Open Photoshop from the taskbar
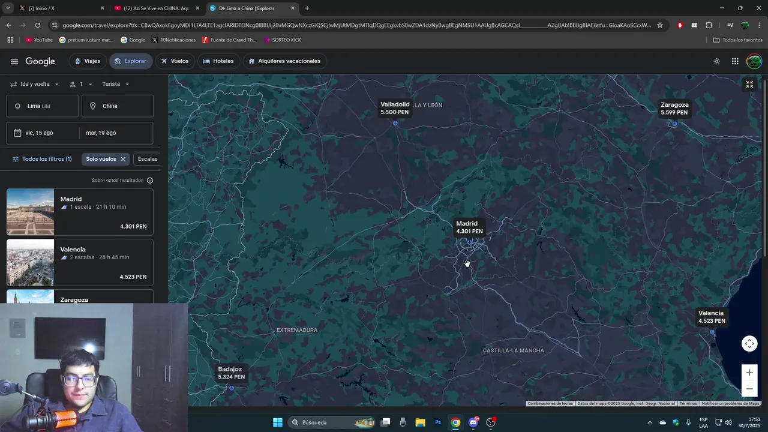This screenshot has height=432, width=768. (x=438, y=422)
